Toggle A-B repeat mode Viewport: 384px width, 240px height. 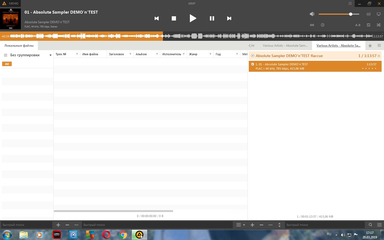pyautogui.click(x=358, y=25)
